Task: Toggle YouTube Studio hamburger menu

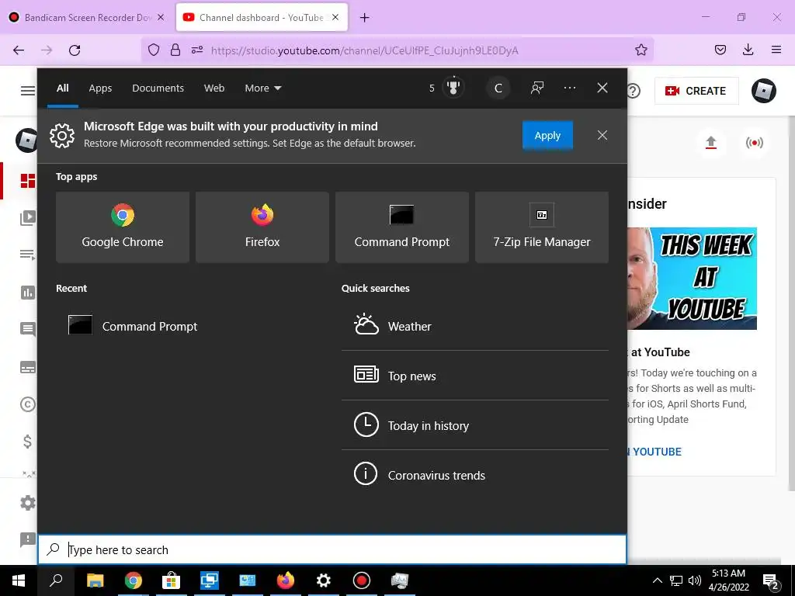Action: click(x=27, y=91)
